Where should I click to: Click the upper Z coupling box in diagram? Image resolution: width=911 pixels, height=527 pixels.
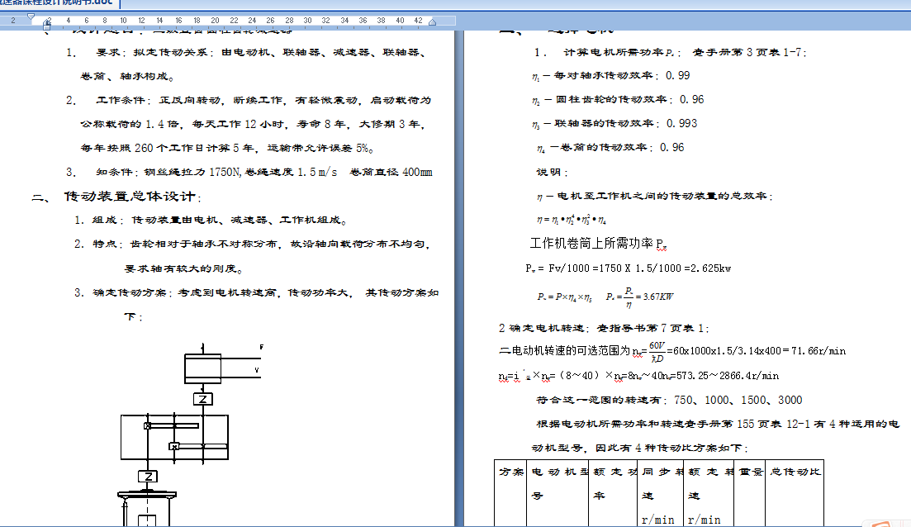pos(203,399)
